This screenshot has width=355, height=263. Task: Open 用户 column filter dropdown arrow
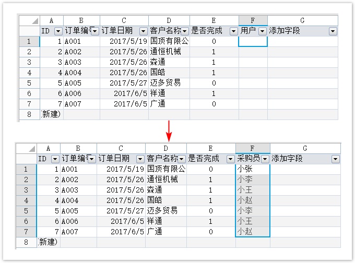coord(262,31)
